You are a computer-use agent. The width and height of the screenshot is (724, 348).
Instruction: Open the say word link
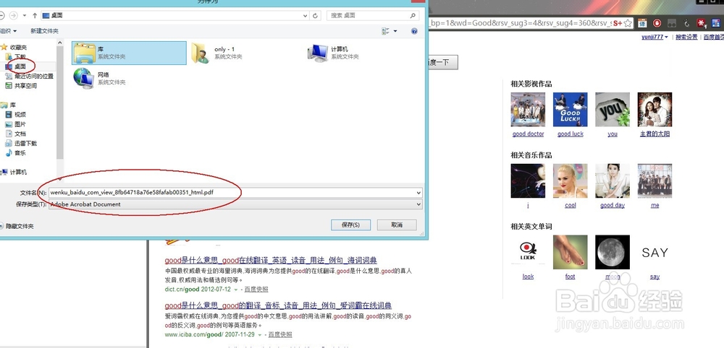tap(654, 277)
